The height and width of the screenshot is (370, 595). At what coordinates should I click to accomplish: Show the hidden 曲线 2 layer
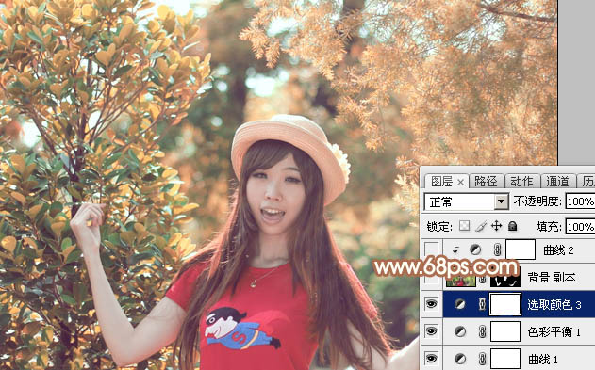coord(432,249)
